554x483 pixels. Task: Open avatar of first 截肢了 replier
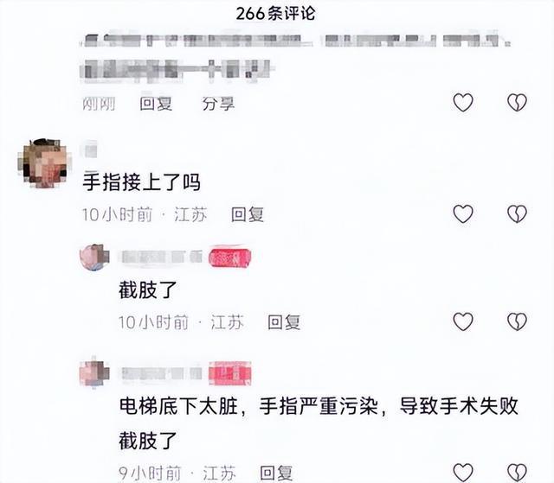tap(94, 257)
